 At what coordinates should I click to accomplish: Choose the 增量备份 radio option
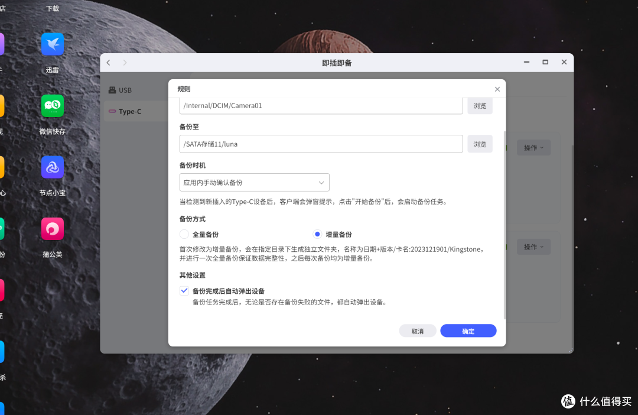pyautogui.click(x=317, y=234)
